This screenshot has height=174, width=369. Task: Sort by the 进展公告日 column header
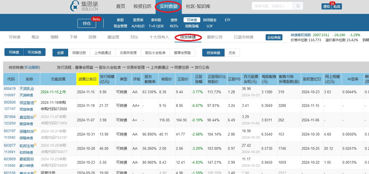87,79
